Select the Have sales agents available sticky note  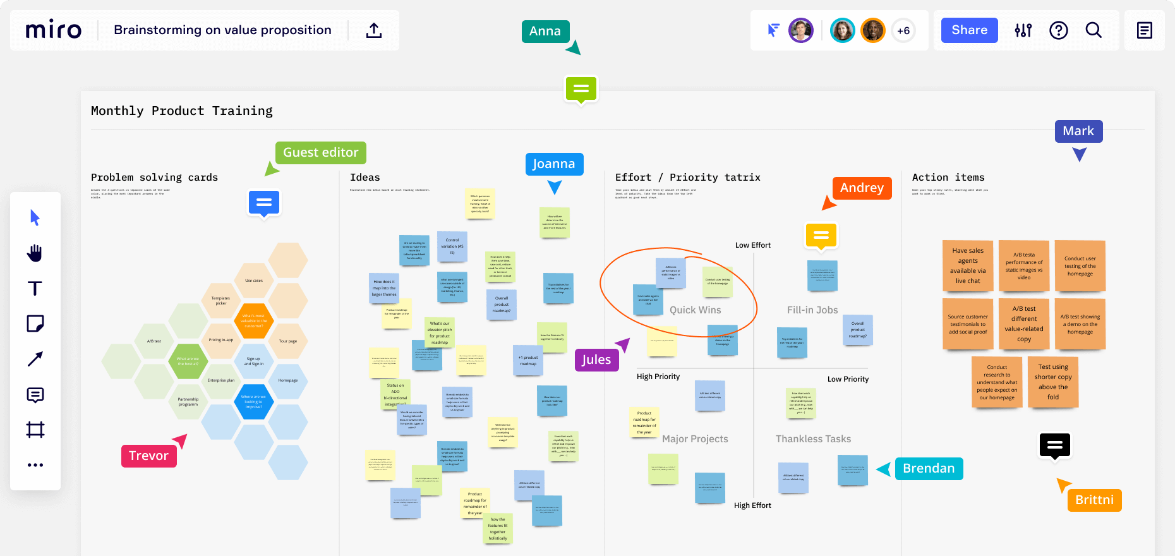pos(968,266)
